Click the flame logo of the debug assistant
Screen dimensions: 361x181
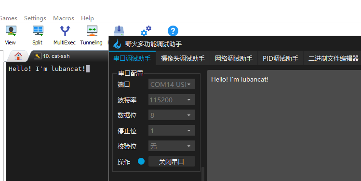pyautogui.click(x=117, y=43)
